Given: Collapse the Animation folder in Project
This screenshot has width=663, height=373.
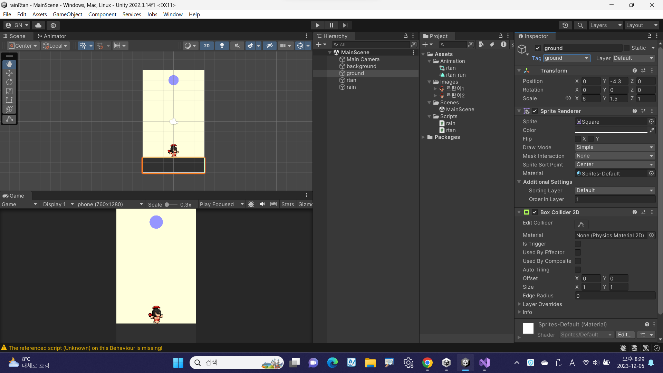Looking at the screenshot, I should pyautogui.click(x=429, y=61).
